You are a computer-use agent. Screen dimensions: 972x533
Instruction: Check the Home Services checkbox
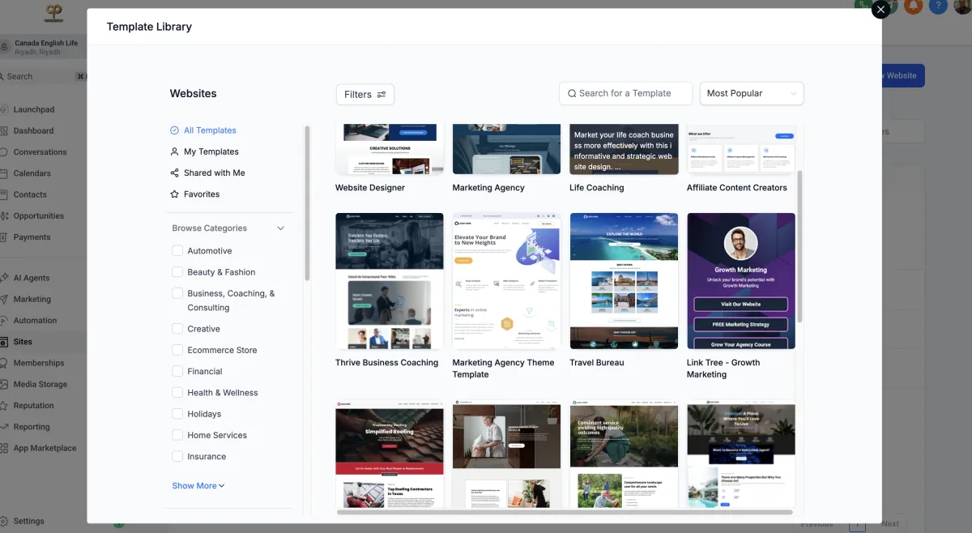coord(177,435)
